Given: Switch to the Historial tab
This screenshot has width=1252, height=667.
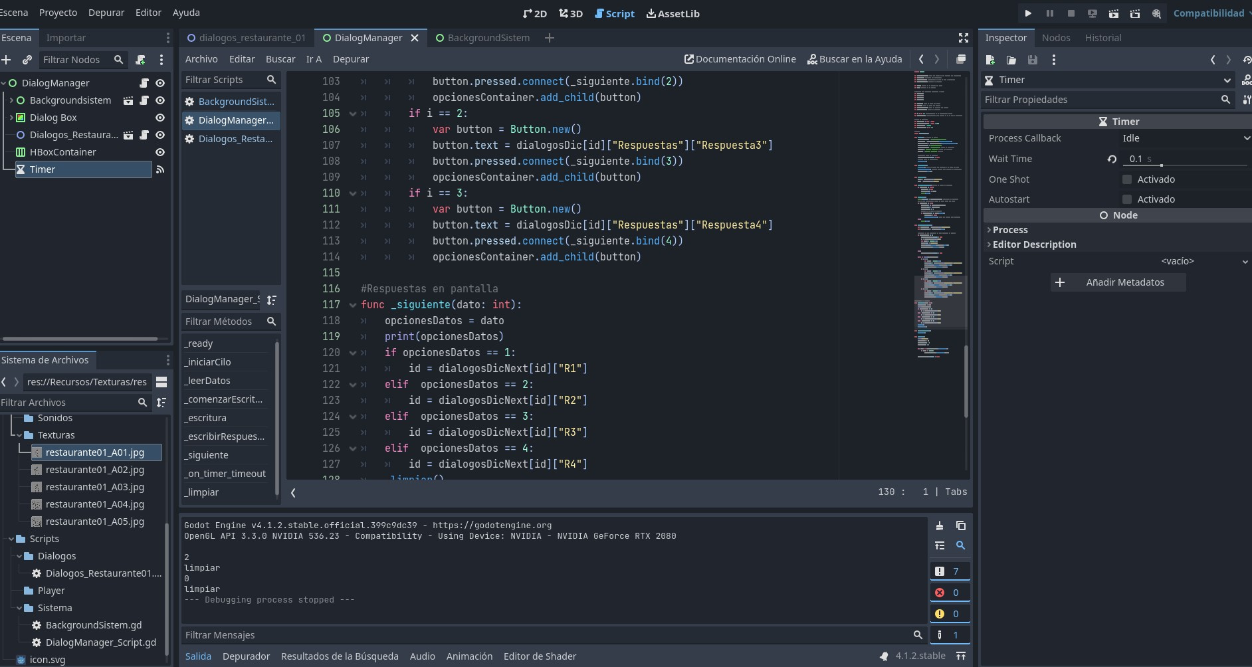Looking at the screenshot, I should [x=1103, y=38].
